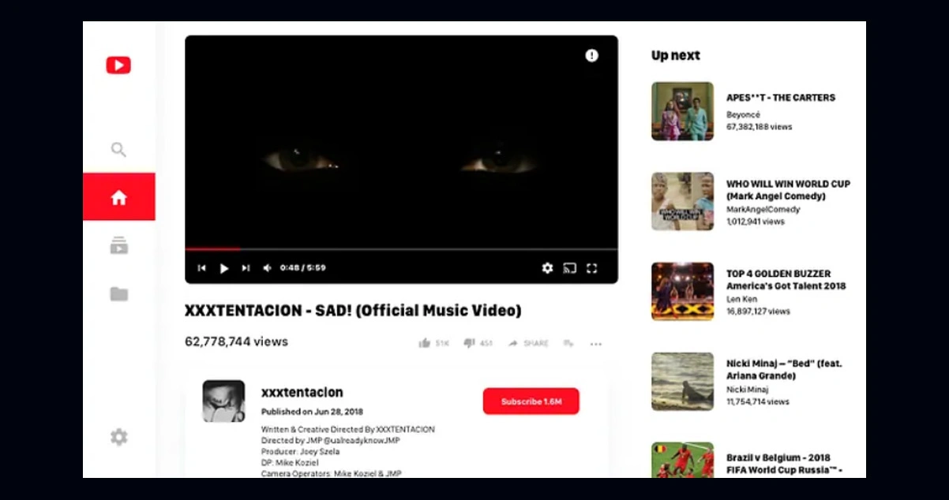Toggle fullscreen mode on player

[591, 268]
